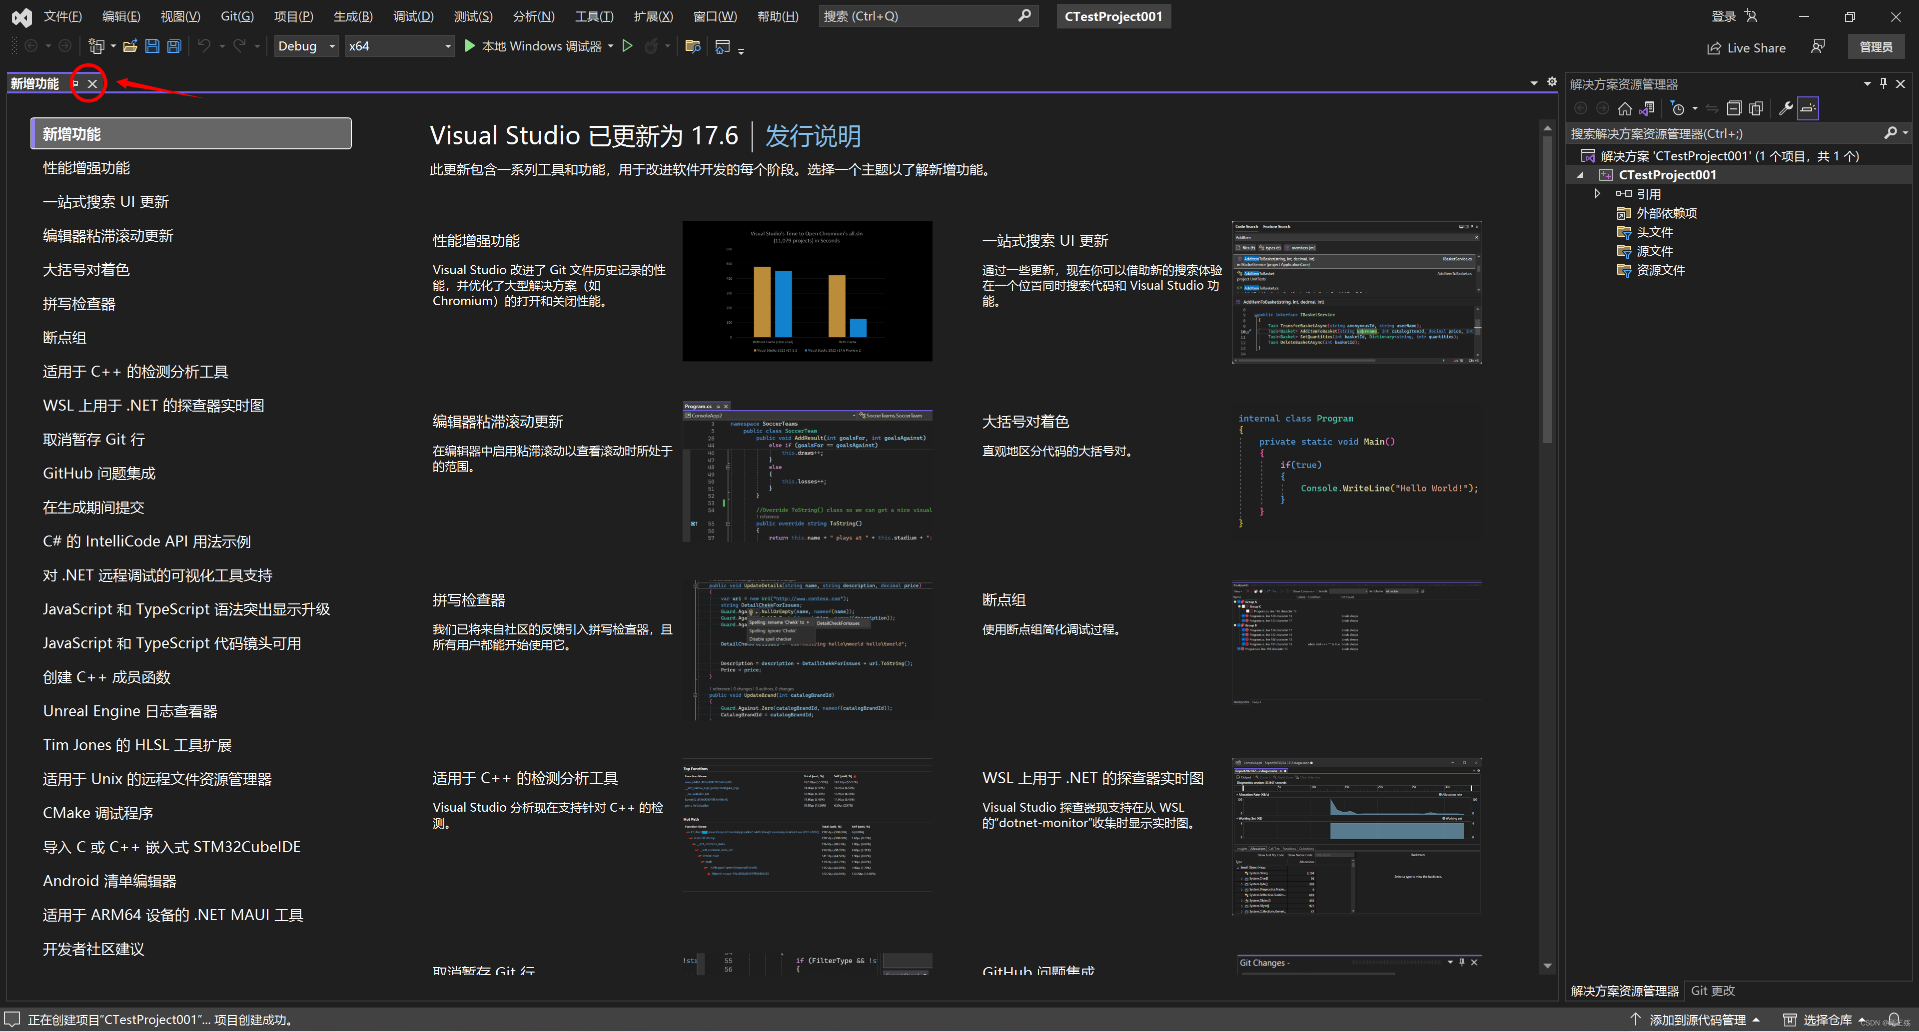Toggle Preview Selected Items in Solution Explorer
Viewport: 1919px width, 1032px height.
click(1808, 109)
